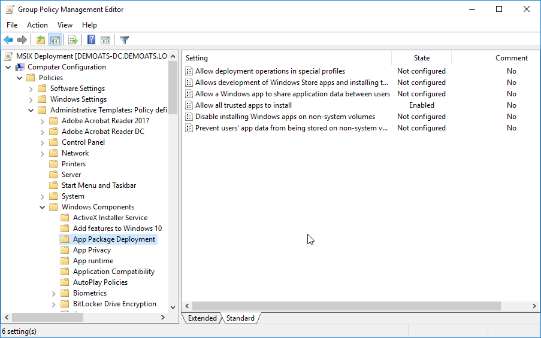Open the View menu
This screenshot has height=338, width=541.
[x=65, y=25]
